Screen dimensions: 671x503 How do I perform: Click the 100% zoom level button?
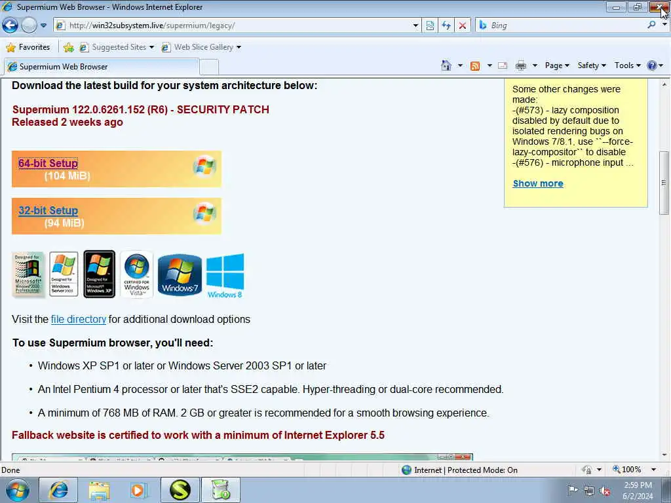click(x=627, y=470)
